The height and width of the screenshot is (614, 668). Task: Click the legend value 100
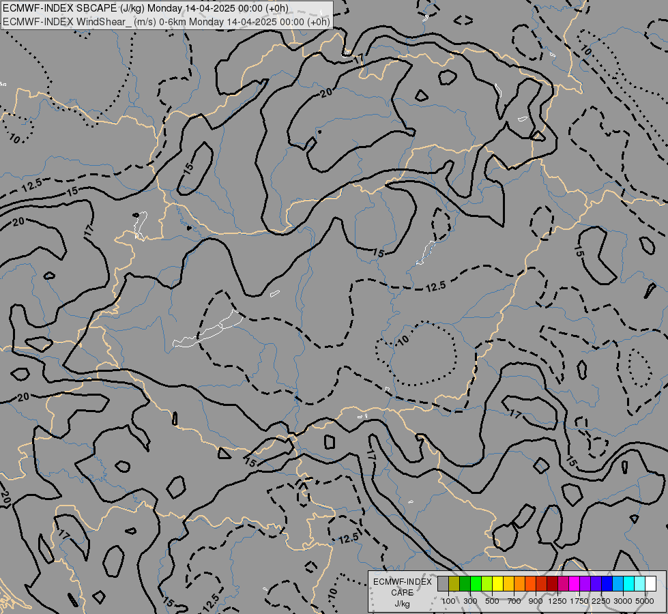point(448,601)
